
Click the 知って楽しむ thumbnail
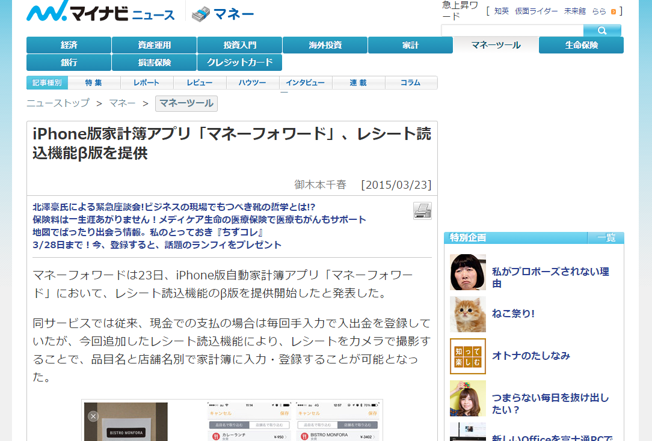tap(468, 356)
